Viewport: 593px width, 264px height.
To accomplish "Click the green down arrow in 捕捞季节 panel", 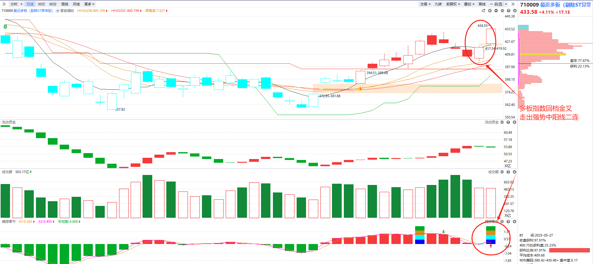I will (x=444, y=232).
